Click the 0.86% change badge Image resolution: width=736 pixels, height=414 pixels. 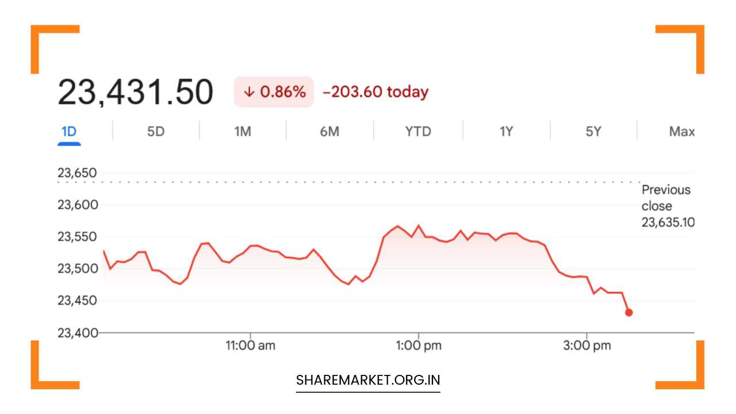click(274, 92)
